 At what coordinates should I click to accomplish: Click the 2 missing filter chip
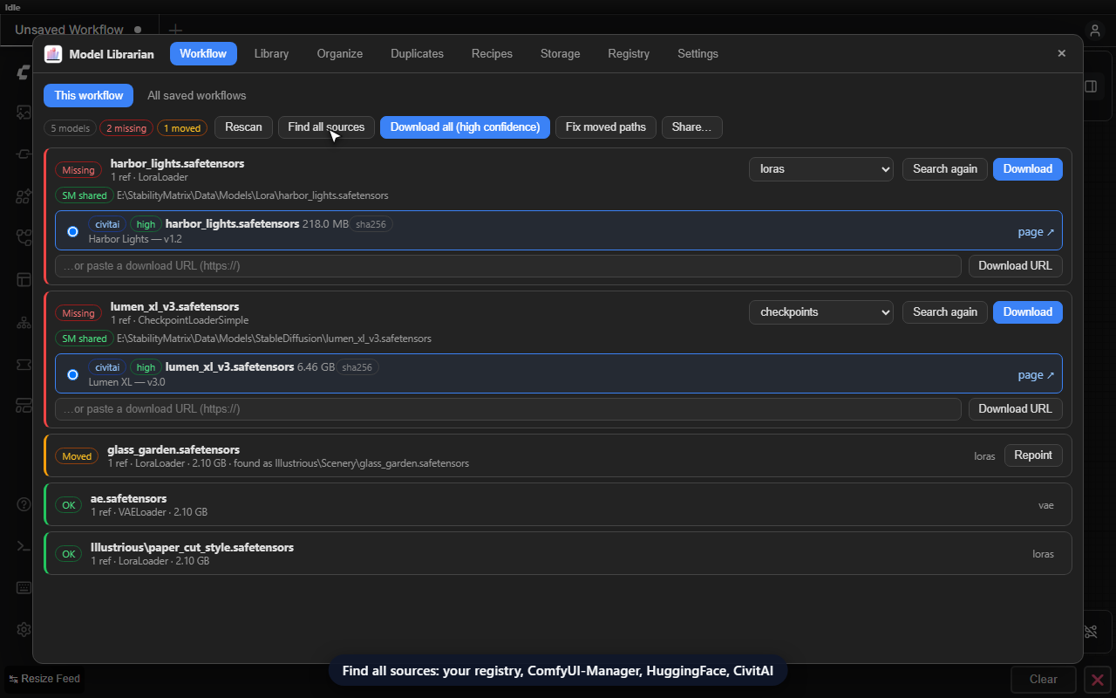click(126, 128)
